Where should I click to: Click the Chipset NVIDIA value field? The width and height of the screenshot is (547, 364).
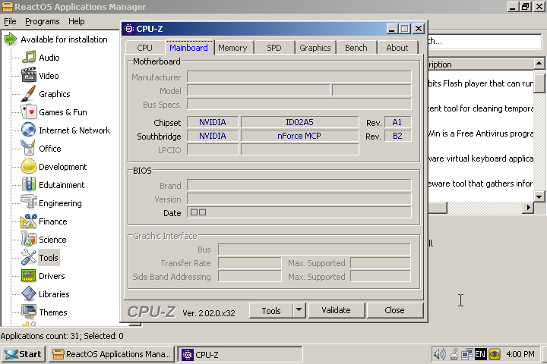click(x=213, y=122)
